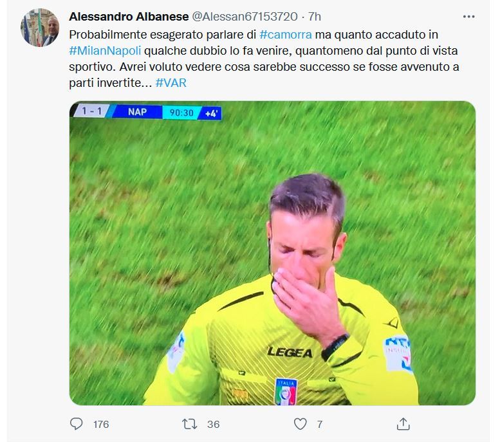Open Alessandro Albanese profile avatar
This screenshot has height=442, width=500.
pos(40,28)
